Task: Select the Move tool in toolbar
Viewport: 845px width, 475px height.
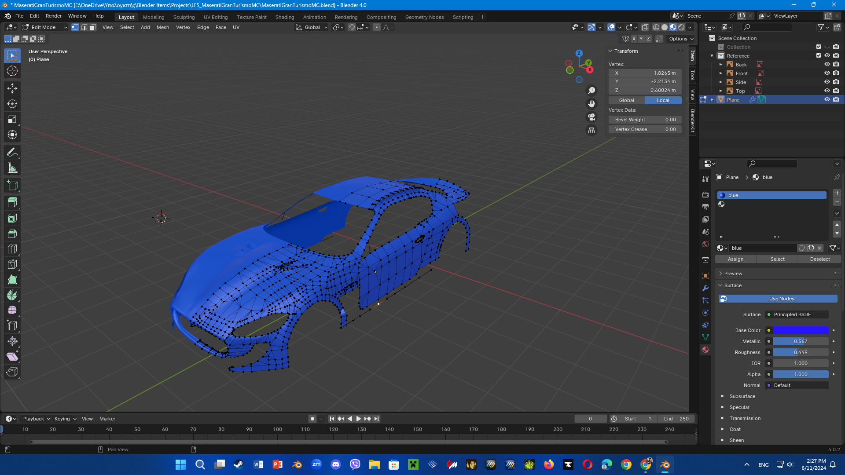Action: point(12,88)
